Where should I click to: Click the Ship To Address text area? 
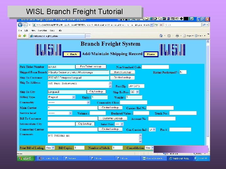coord(79,84)
